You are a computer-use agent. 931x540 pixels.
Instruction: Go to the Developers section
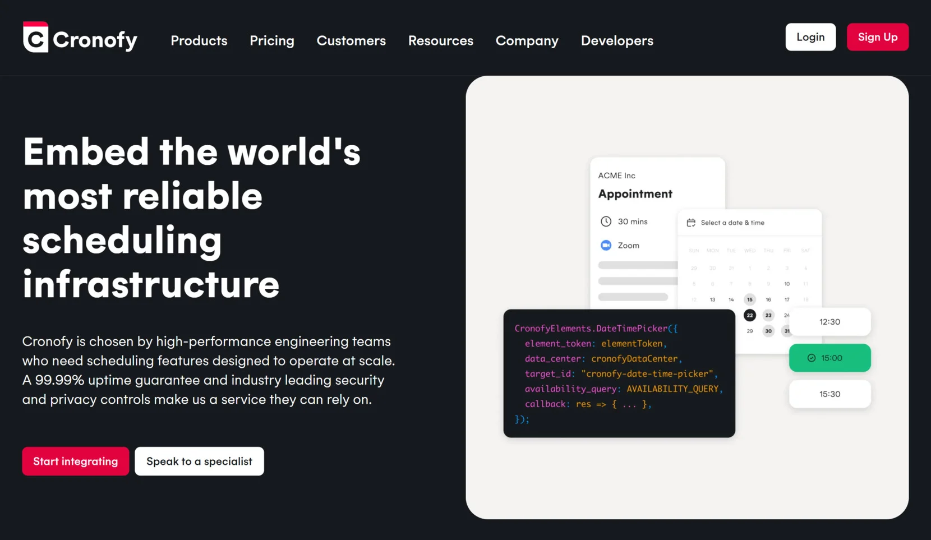click(617, 41)
